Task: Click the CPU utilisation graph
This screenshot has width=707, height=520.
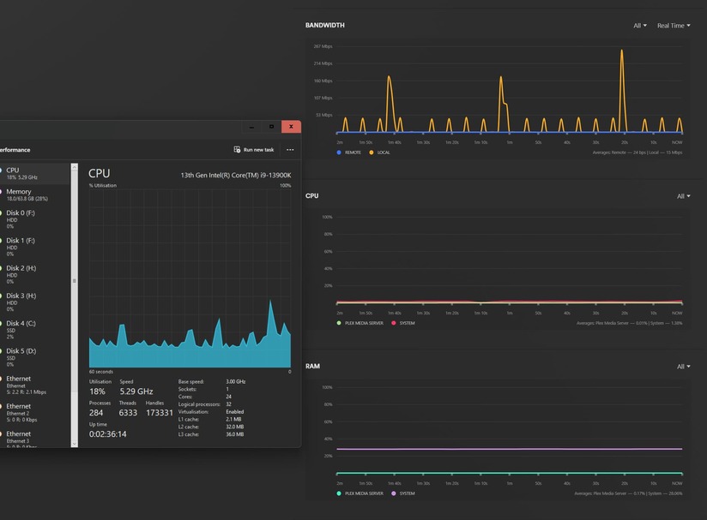Action: pyautogui.click(x=190, y=278)
